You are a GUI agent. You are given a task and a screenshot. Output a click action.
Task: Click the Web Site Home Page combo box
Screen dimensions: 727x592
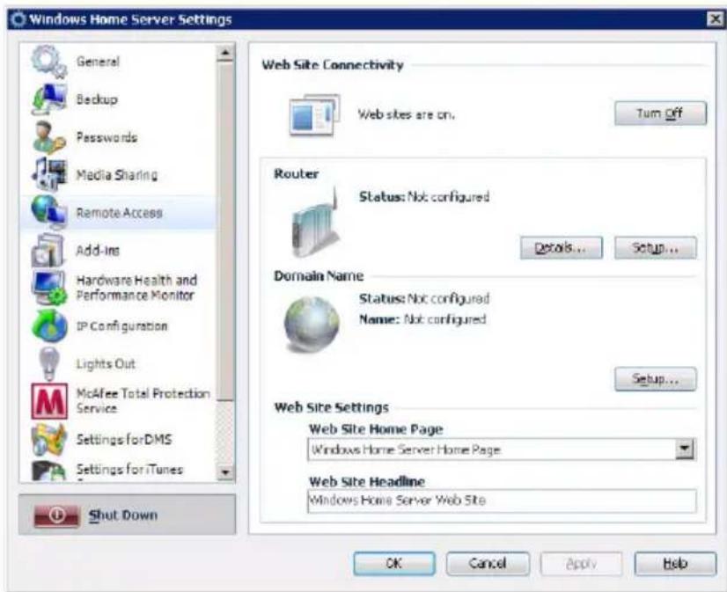pos(501,449)
